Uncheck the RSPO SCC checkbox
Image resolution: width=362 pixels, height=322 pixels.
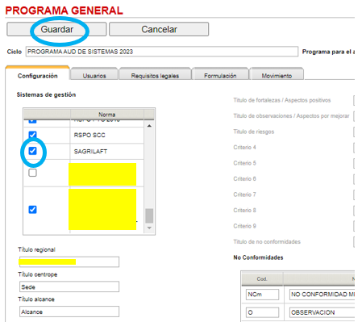[32, 135]
